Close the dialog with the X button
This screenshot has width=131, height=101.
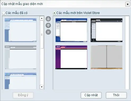128,4
